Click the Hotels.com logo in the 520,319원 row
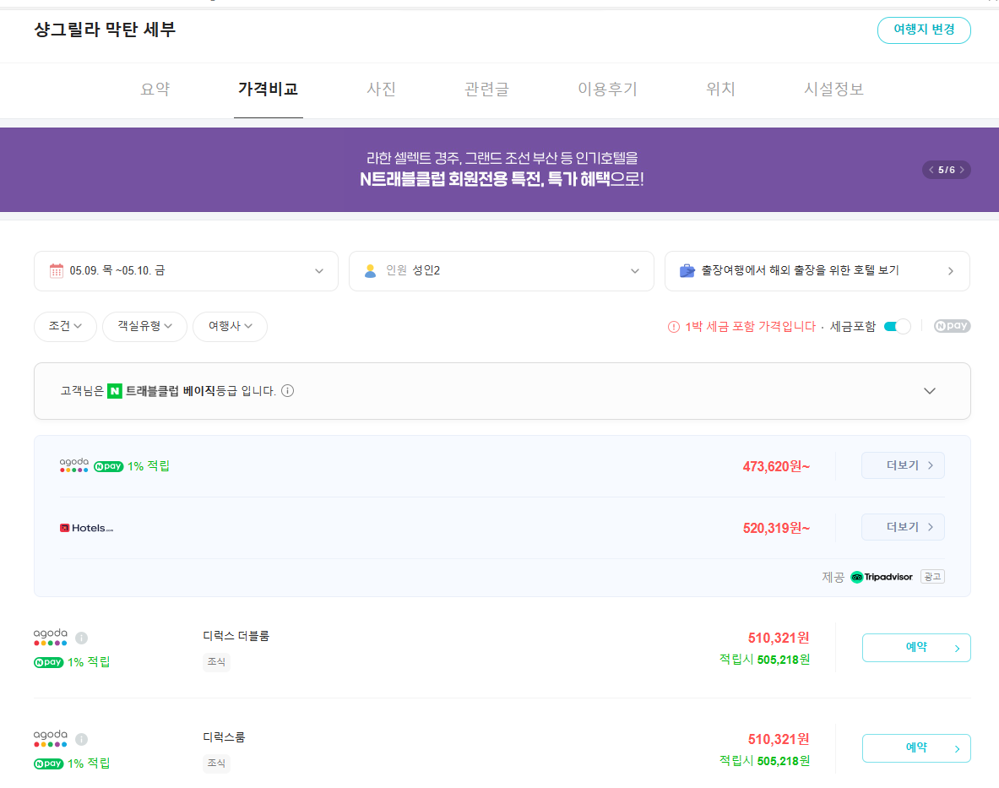This screenshot has height=788, width=999. pos(87,528)
